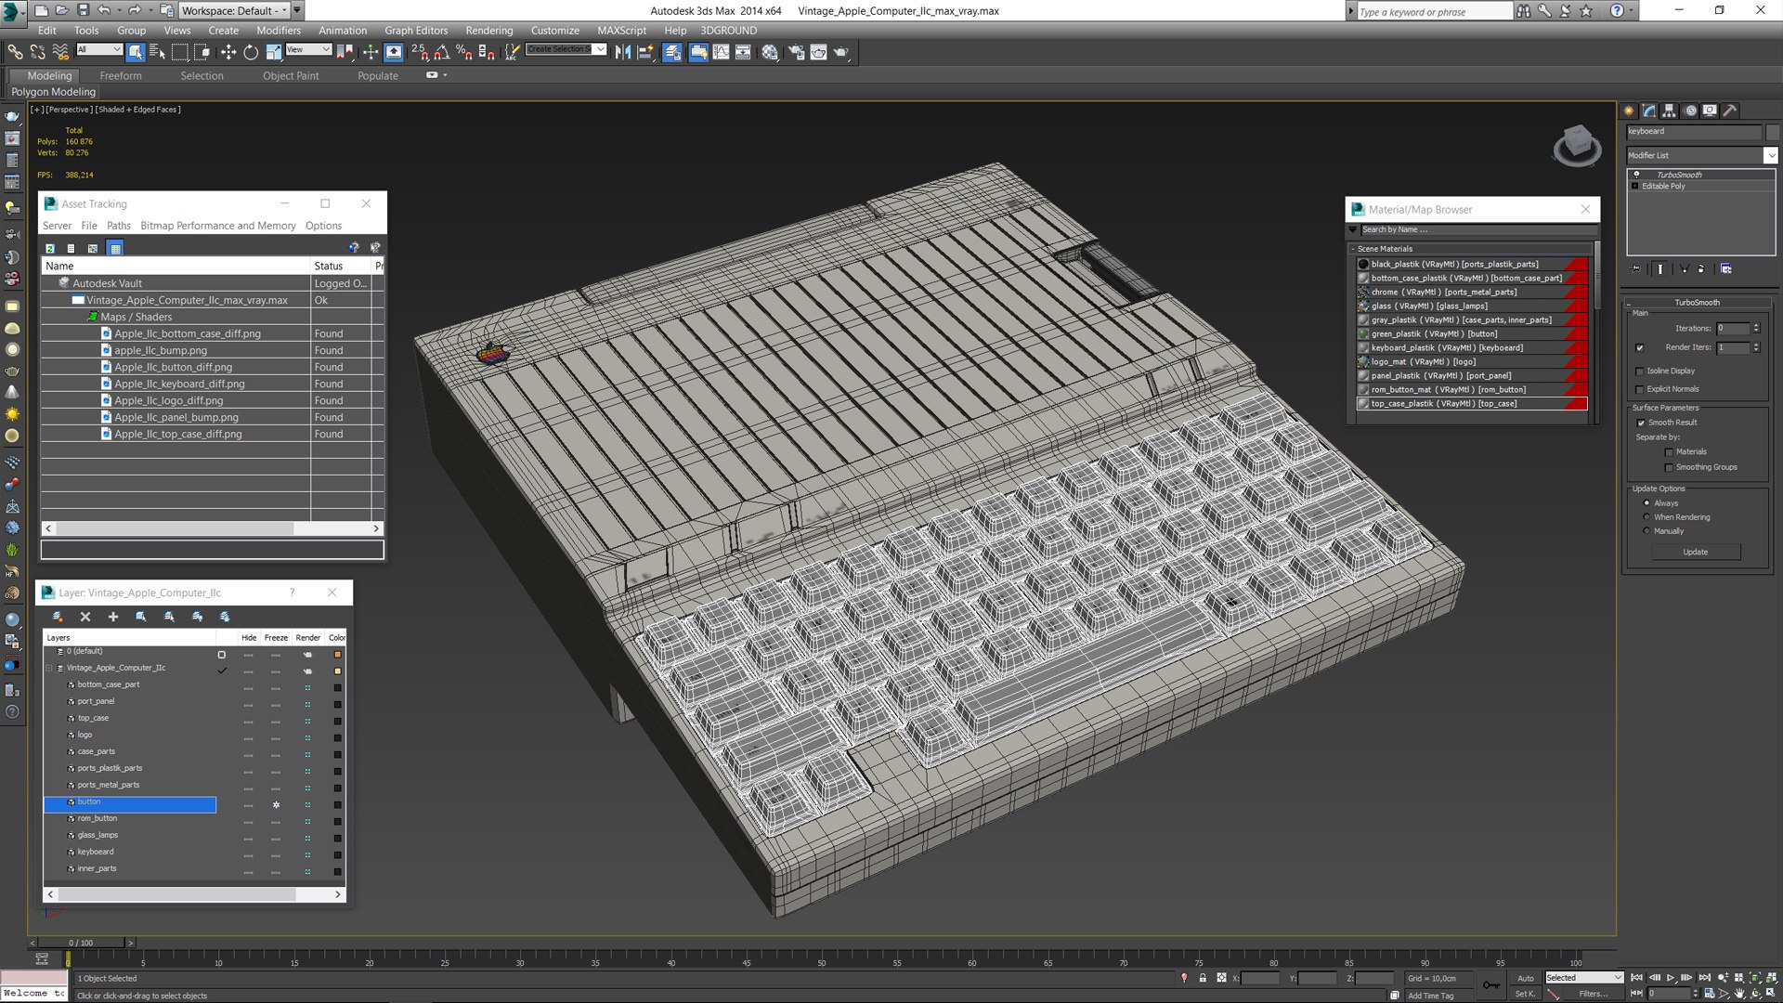Click the Mirror tool icon
Viewport: 1783px width, 1003px height.
(623, 53)
